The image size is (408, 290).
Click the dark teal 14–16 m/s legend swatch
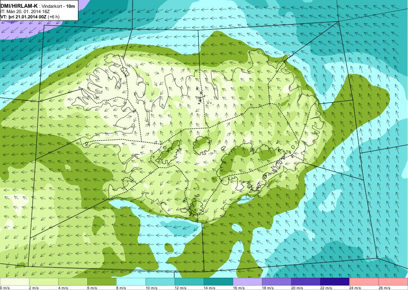[x=219, y=282]
